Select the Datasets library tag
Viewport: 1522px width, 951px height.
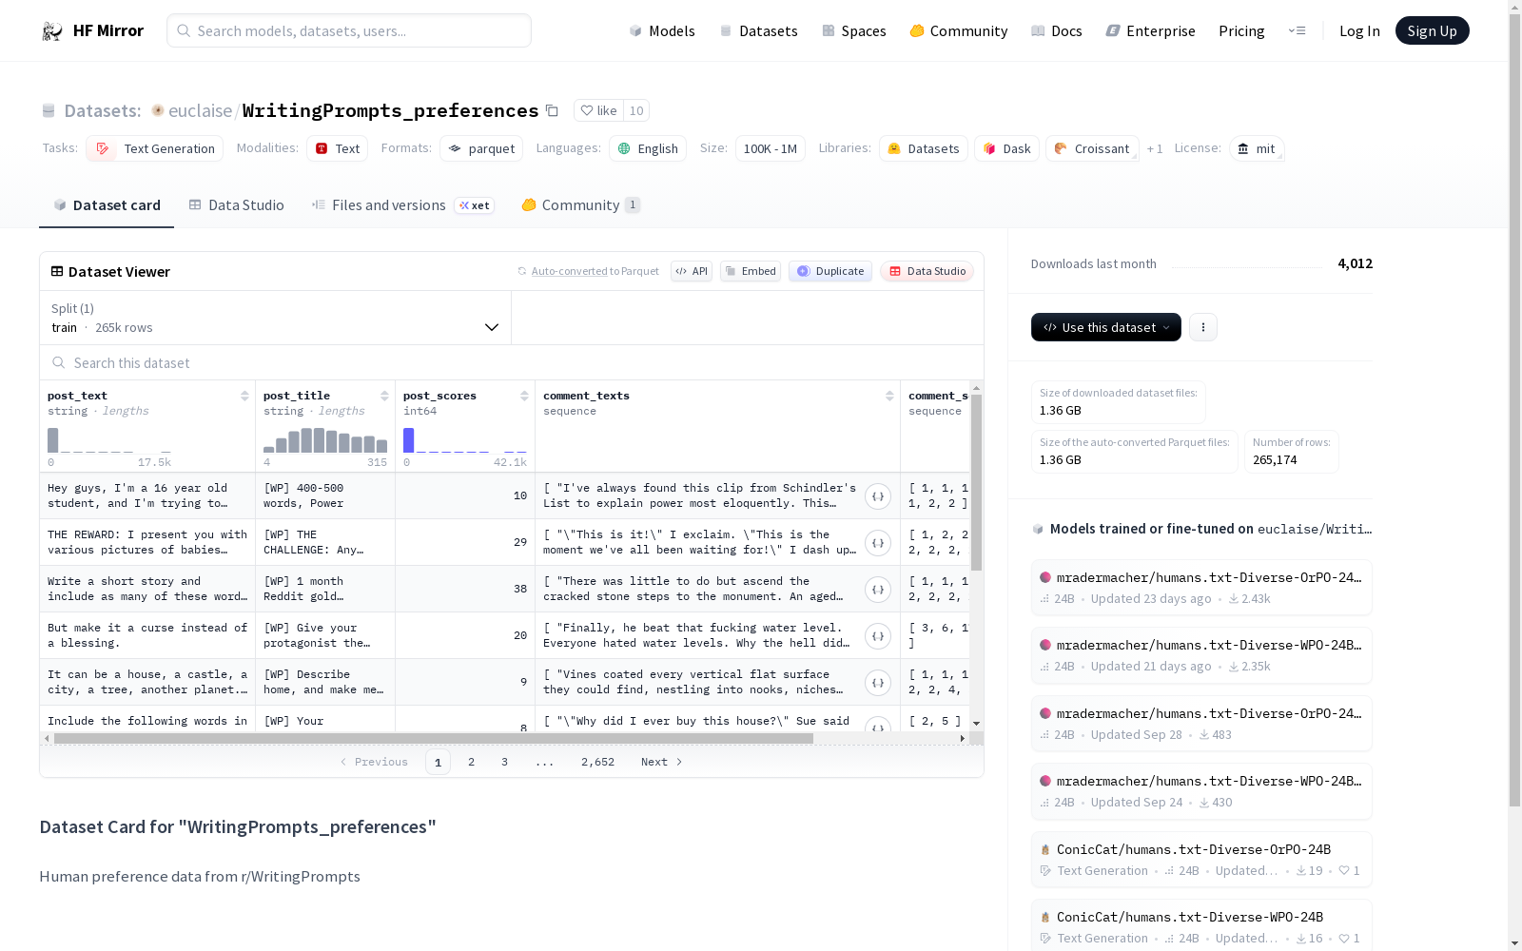[x=924, y=148]
